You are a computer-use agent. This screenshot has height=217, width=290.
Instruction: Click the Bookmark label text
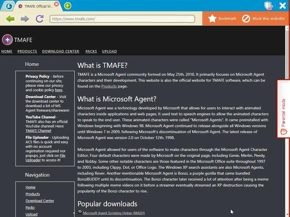click(227, 18)
